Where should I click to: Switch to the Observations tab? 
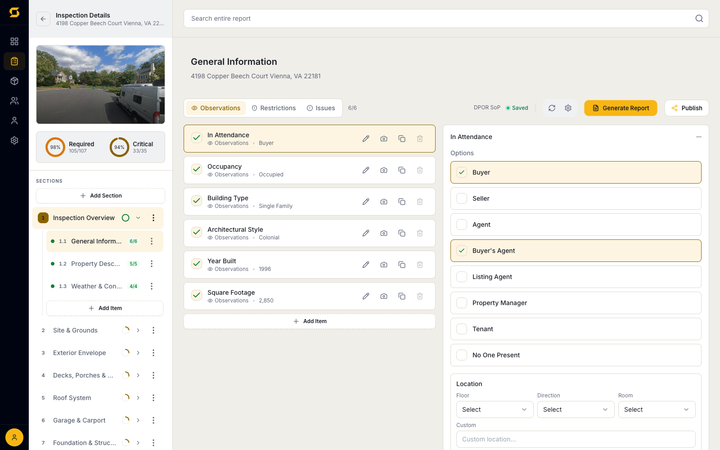[x=216, y=108]
